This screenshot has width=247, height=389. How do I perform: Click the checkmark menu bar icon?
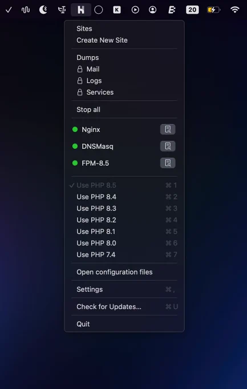pos(9,10)
